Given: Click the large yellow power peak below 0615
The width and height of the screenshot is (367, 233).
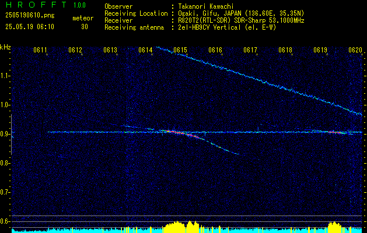Looking at the screenshot, I should click(x=181, y=226).
